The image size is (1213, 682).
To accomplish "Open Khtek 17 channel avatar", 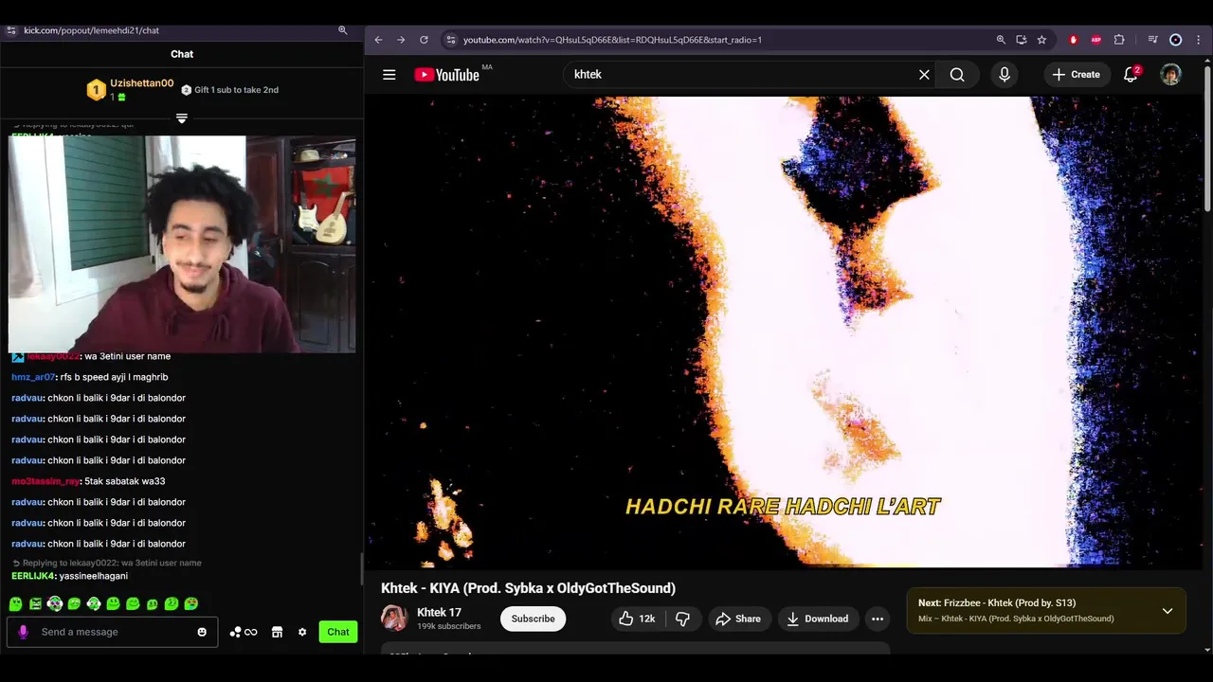I will coord(394,619).
